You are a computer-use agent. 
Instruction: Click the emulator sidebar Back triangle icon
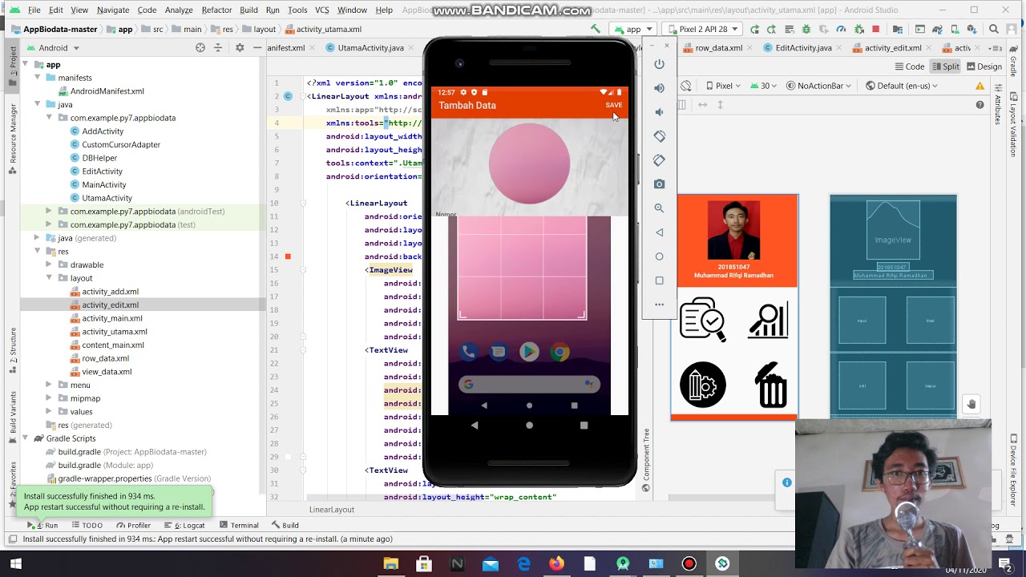pos(659,232)
